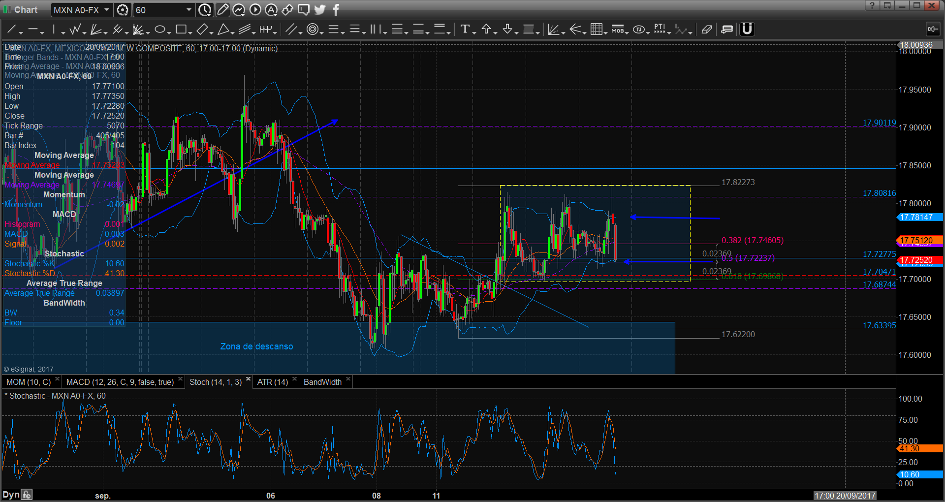Select the Gann grid tool

point(596,30)
